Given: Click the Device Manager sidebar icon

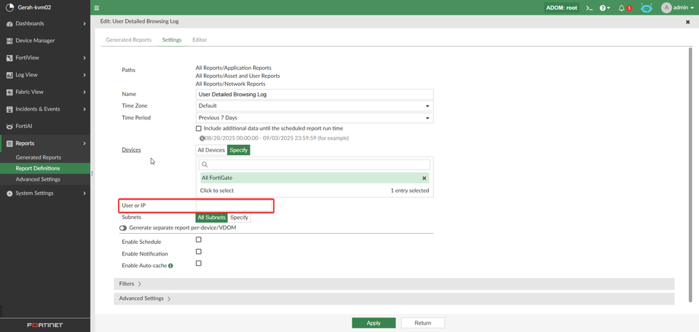Looking at the screenshot, I should (x=9, y=41).
